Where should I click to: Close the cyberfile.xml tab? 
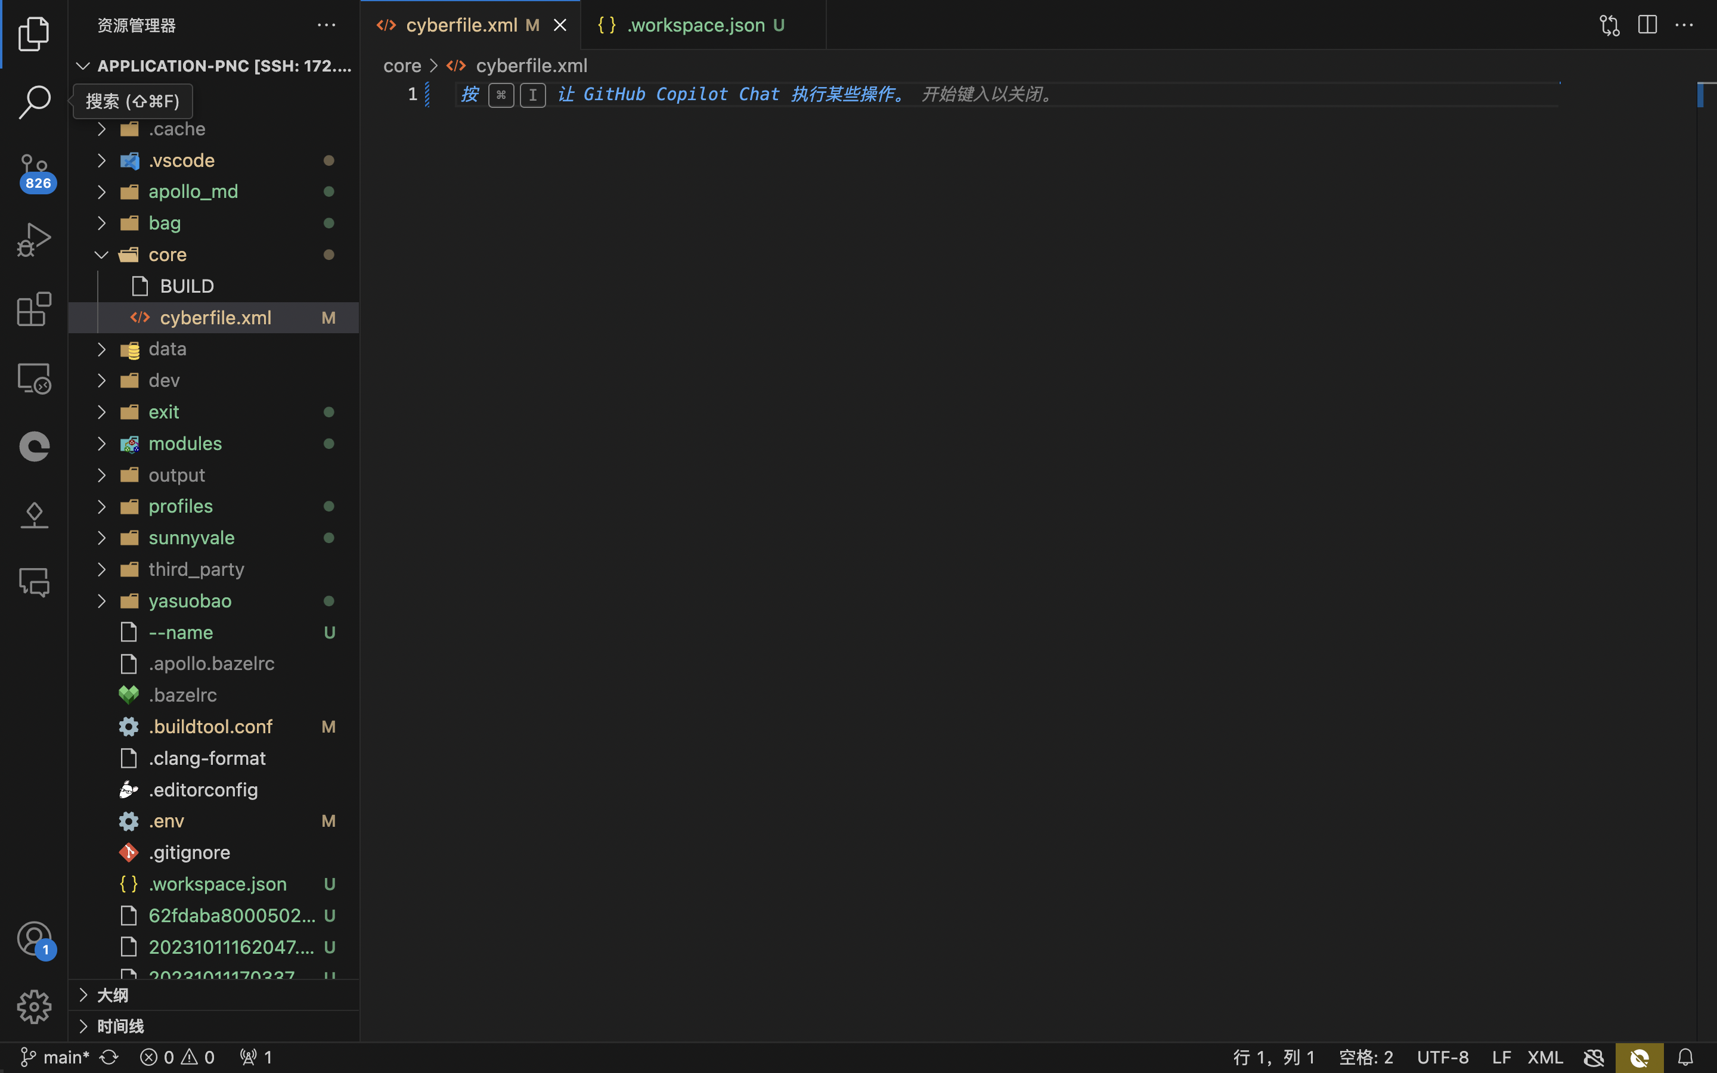coord(560,25)
